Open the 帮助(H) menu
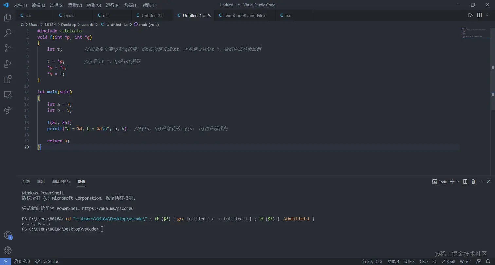Screen dimensions: 495x265 click(x=150, y=5)
